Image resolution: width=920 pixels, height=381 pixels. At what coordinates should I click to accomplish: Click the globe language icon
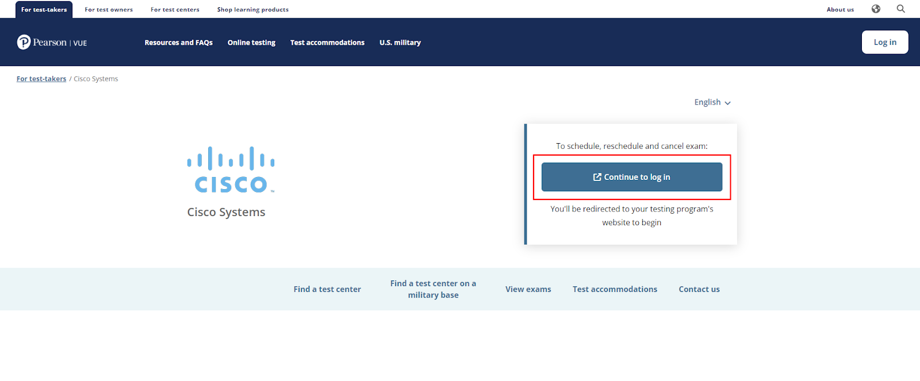pos(876,9)
